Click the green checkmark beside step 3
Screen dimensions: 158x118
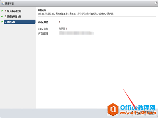click(x=2, y=22)
